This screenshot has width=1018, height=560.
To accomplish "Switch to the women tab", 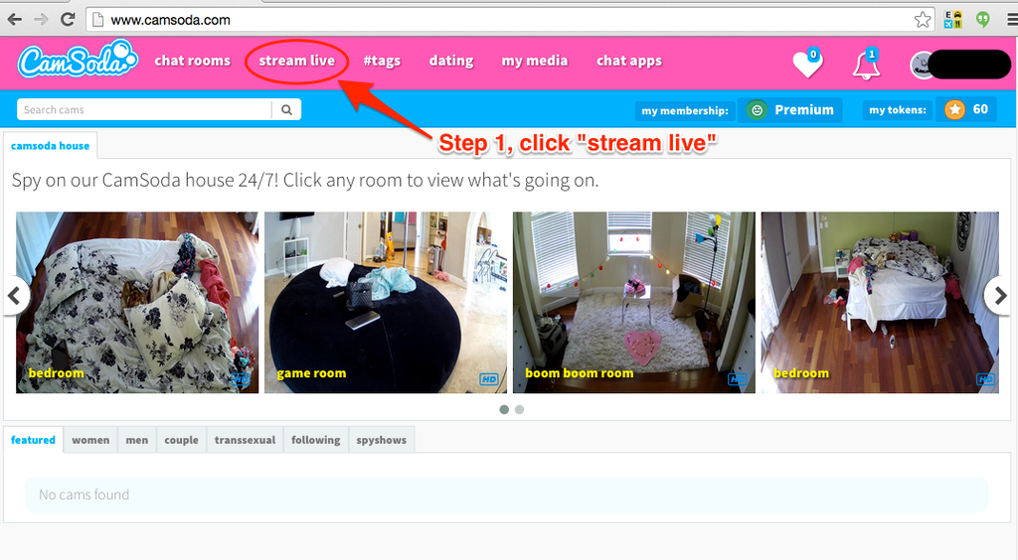I will pos(90,440).
